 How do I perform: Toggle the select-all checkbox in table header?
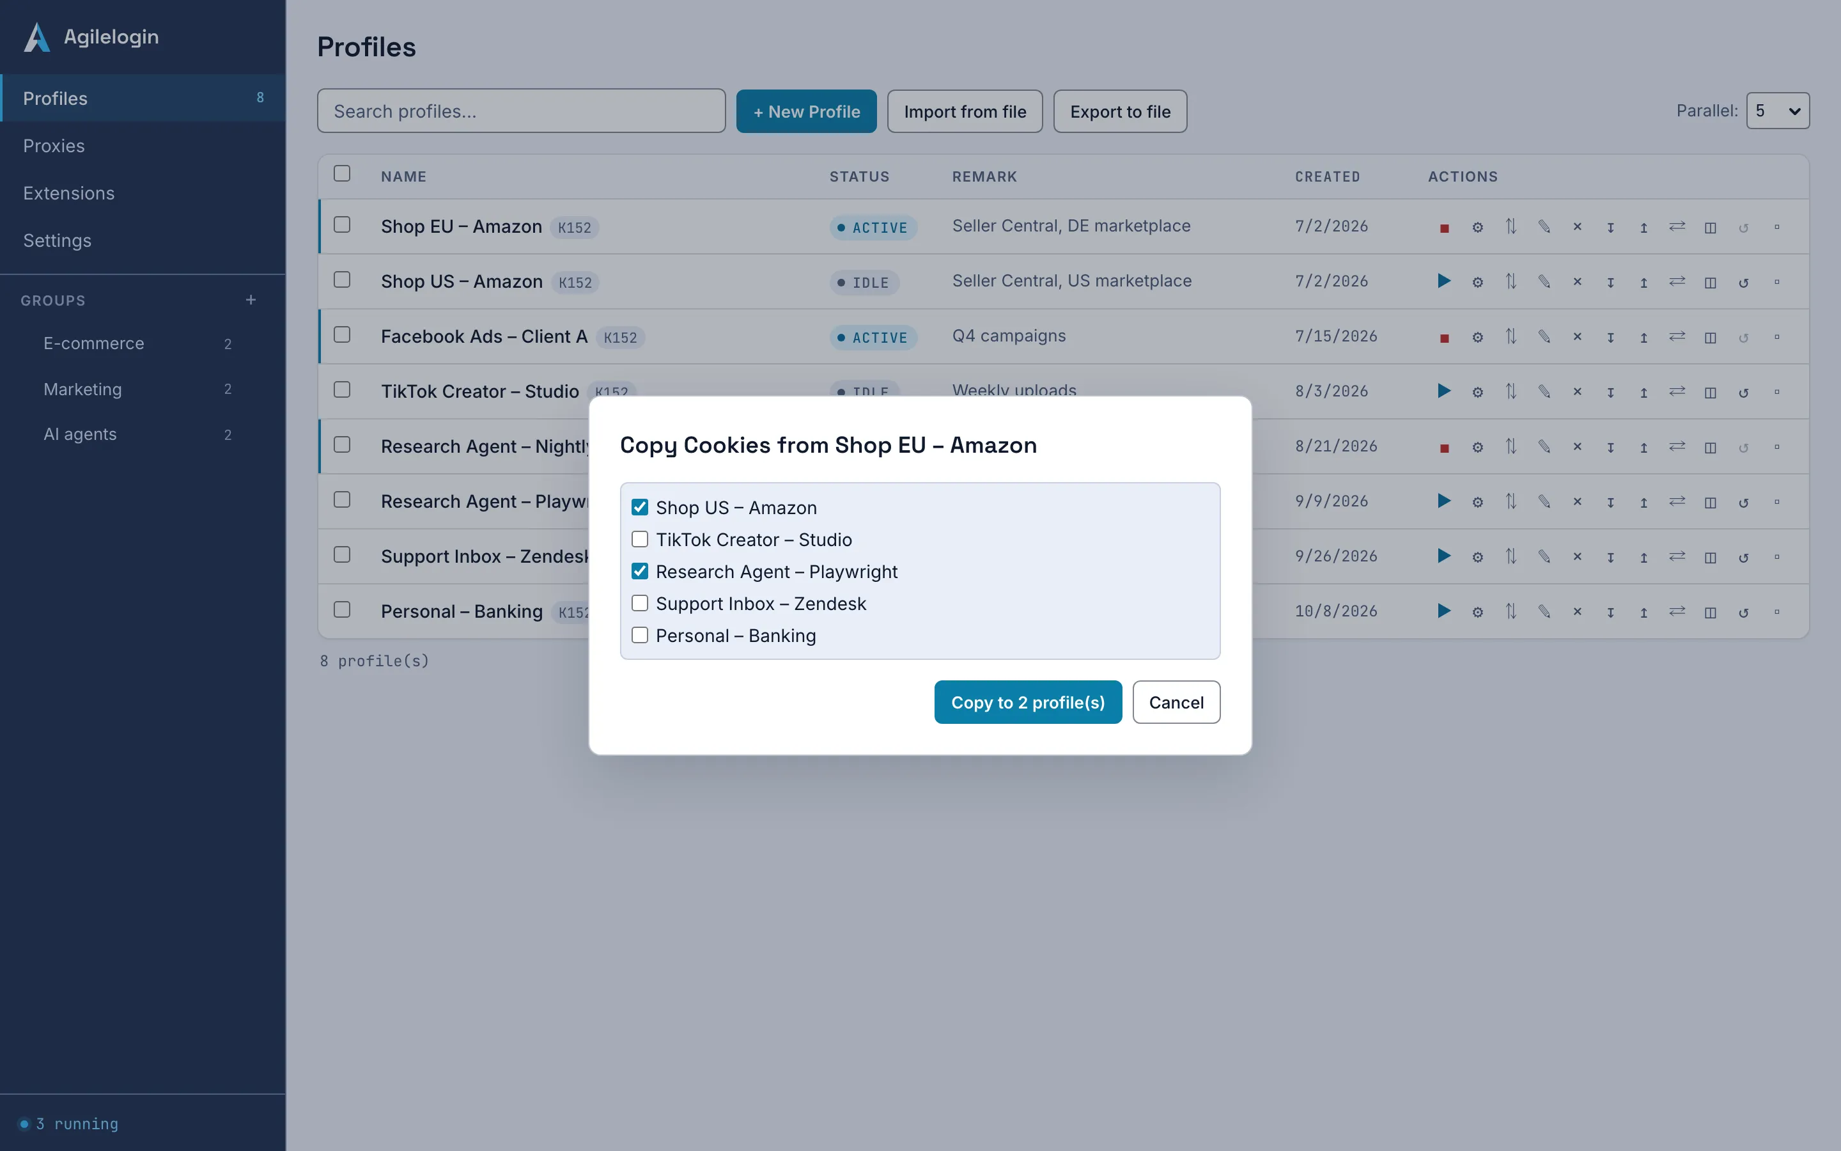tap(343, 173)
